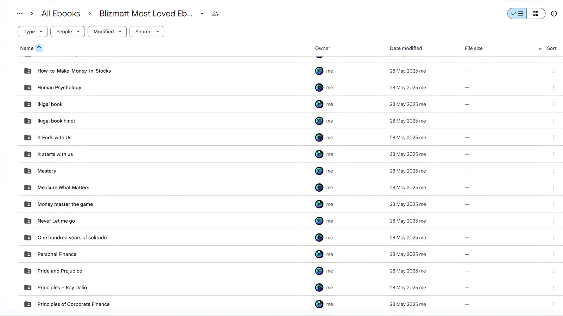Screen dimensions: 563x316
Task: Click owner avatar in Personal Finance row
Action: coord(319,254)
